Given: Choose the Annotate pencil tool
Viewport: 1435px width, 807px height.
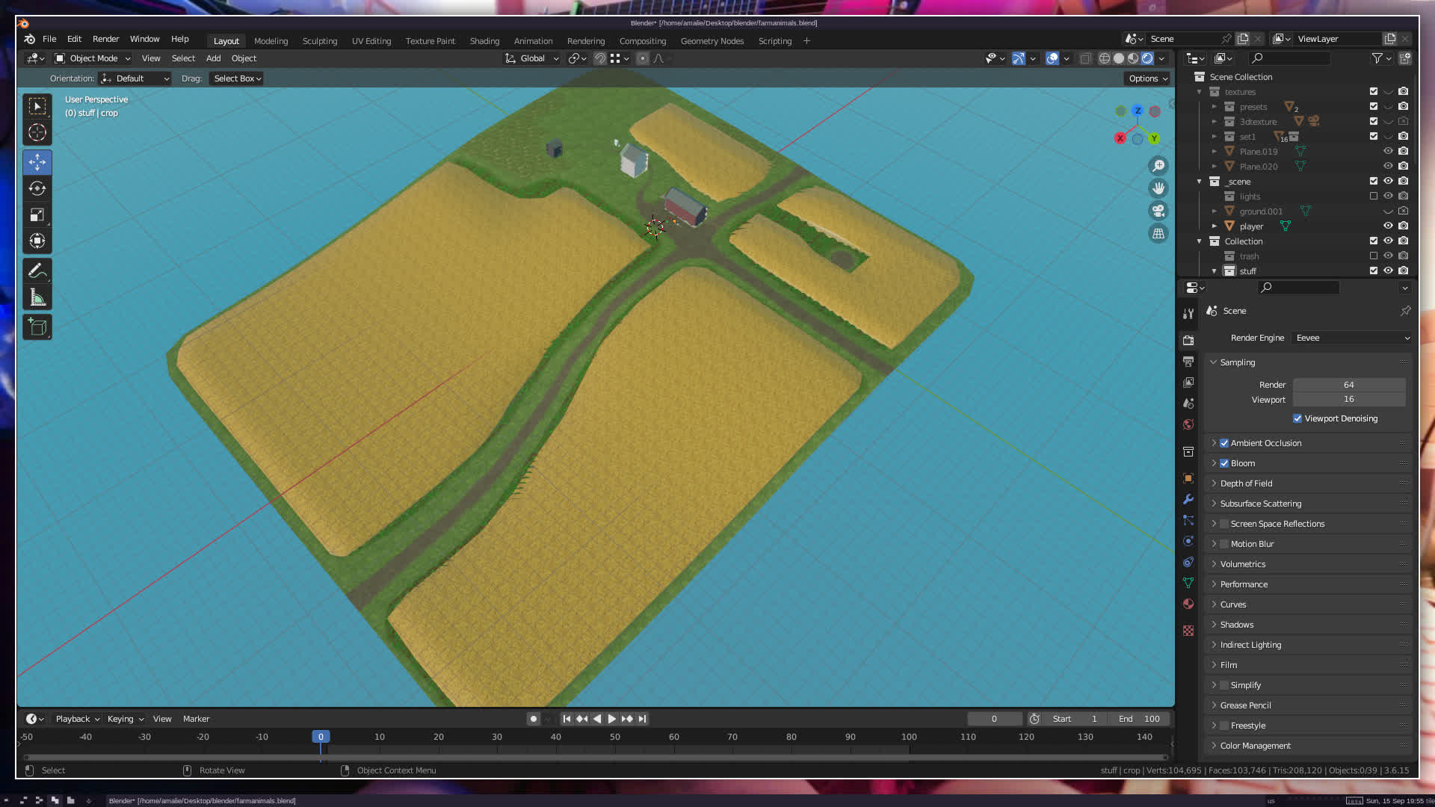Looking at the screenshot, I should [x=37, y=270].
